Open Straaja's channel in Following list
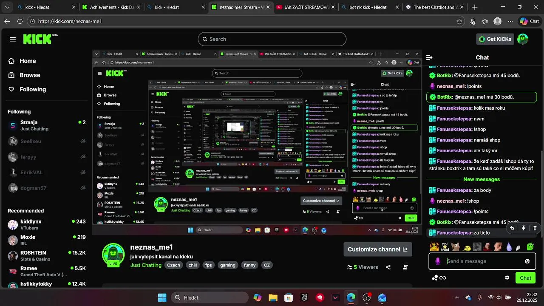 (x=47, y=125)
